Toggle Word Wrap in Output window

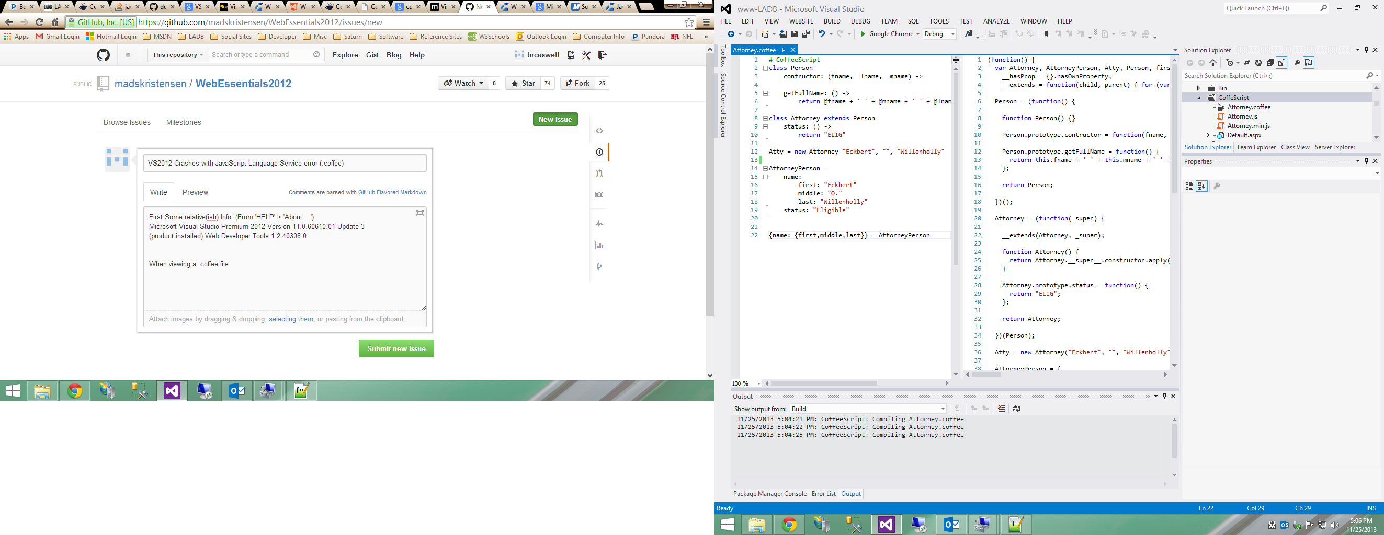pos(1016,409)
